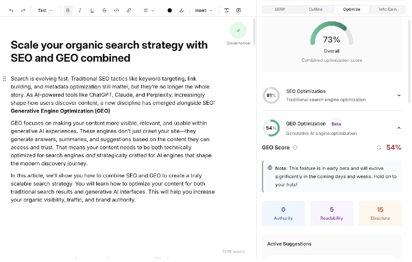Add a hyperlink with the link icon
The height and width of the screenshot is (262, 412).
tap(129, 10)
